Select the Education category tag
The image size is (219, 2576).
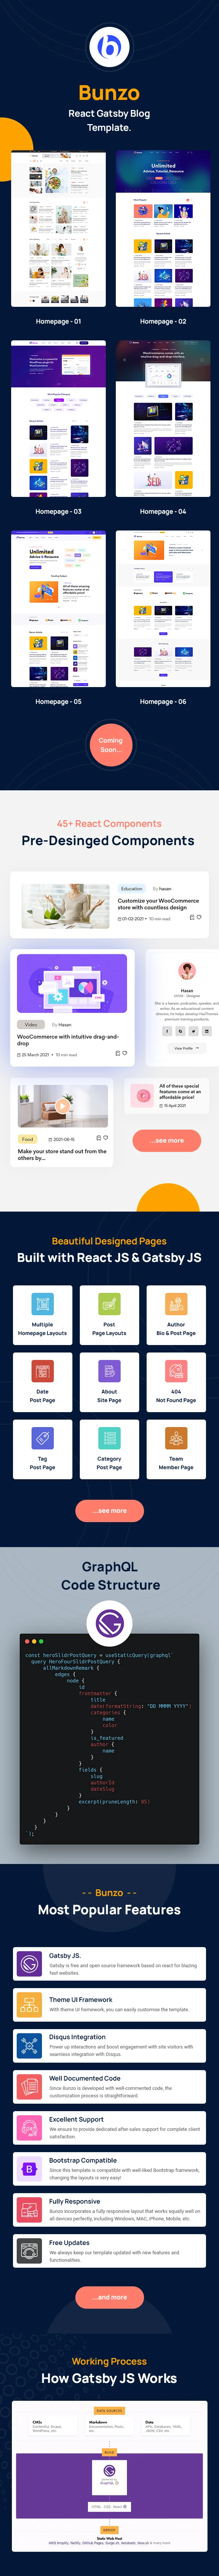pyautogui.click(x=131, y=888)
